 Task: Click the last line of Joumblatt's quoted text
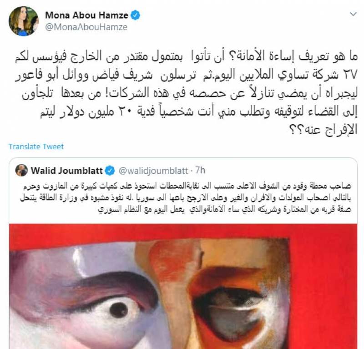224,209
